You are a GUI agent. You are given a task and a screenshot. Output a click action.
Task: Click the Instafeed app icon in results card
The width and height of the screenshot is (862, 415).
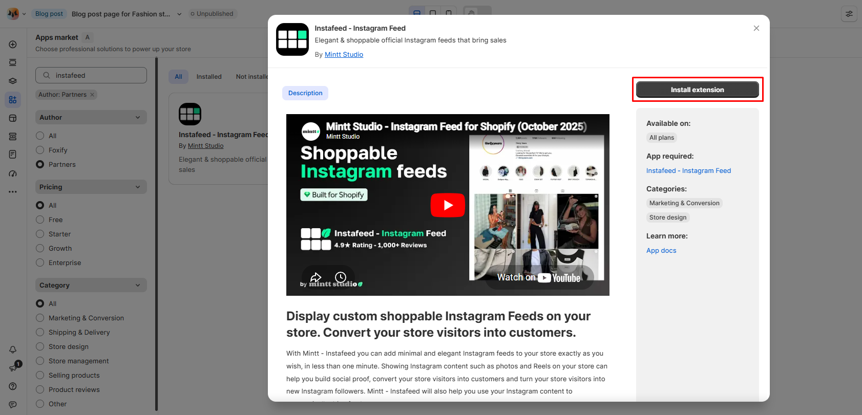(x=190, y=114)
